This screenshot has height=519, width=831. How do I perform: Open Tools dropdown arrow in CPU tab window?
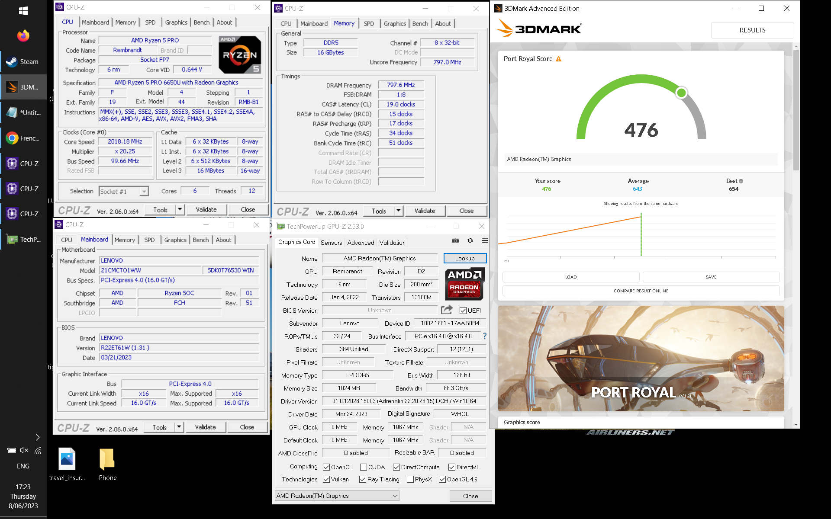pos(180,210)
